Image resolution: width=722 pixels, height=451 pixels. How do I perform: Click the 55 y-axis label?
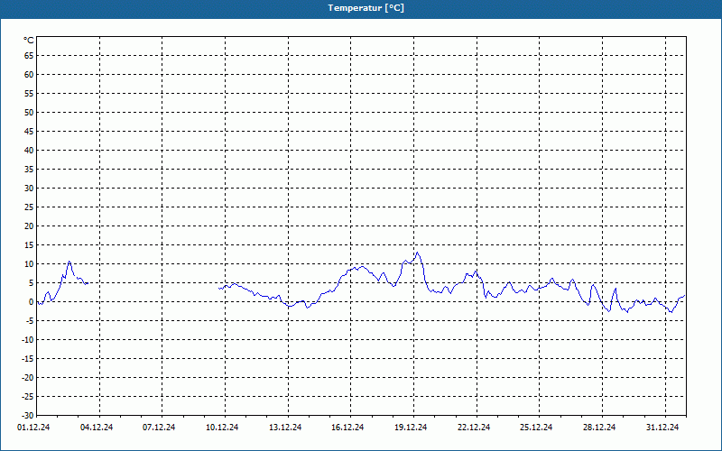point(29,94)
